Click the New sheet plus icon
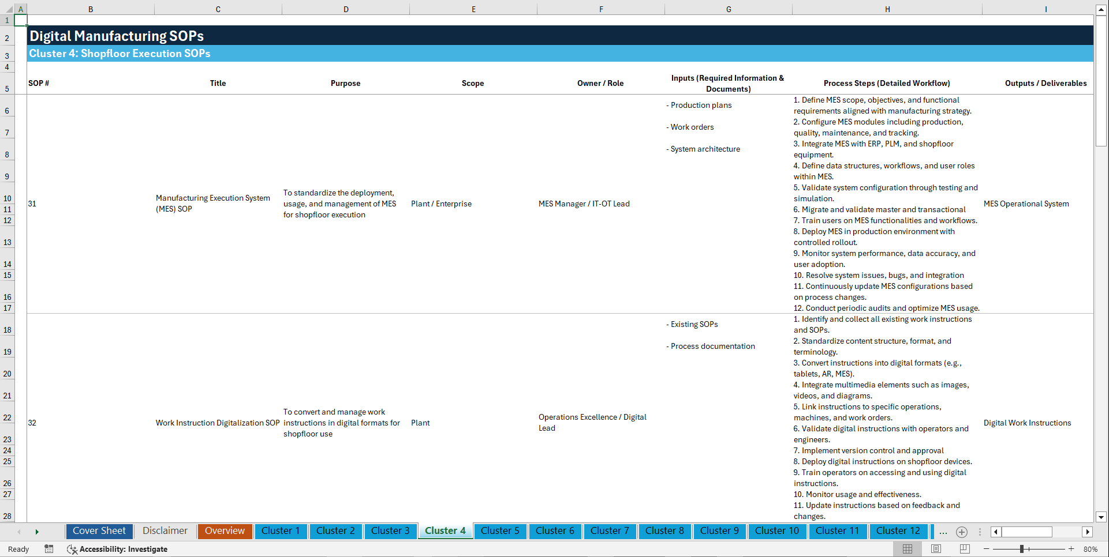This screenshot has width=1109, height=557. tap(962, 532)
